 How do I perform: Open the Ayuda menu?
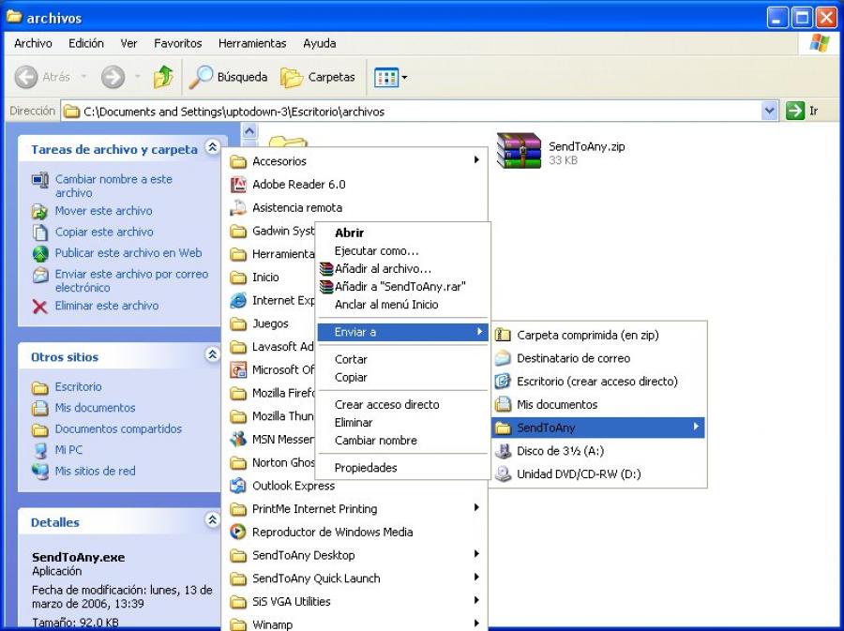coord(319,43)
